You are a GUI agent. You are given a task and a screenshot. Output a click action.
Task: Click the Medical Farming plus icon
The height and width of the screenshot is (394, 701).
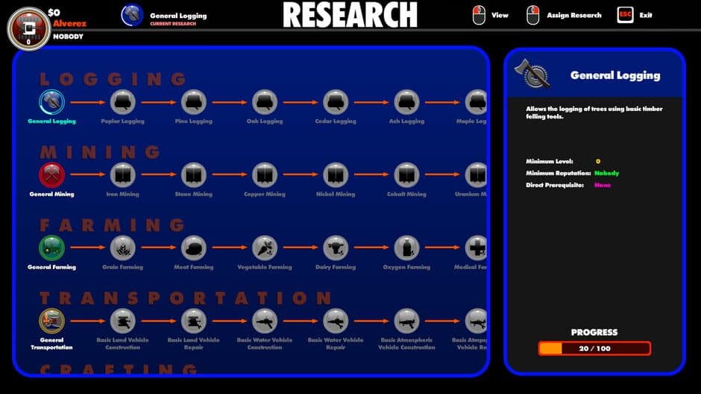pyautogui.click(x=477, y=248)
